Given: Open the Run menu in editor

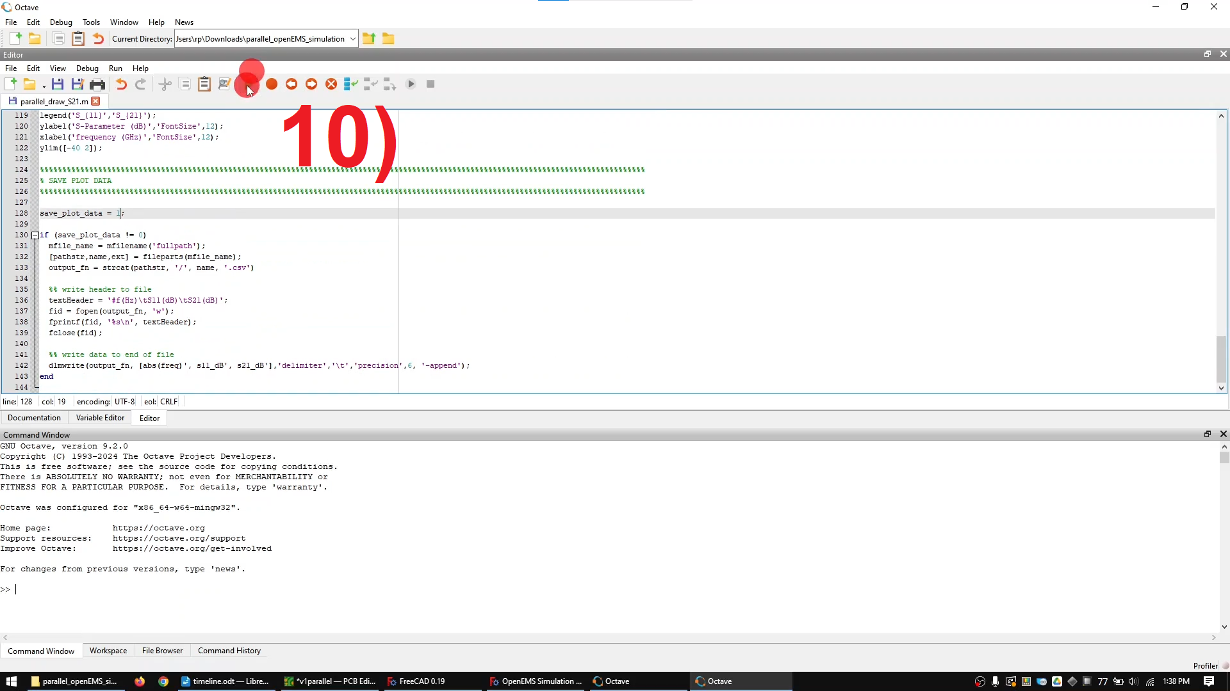Looking at the screenshot, I should (x=115, y=67).
